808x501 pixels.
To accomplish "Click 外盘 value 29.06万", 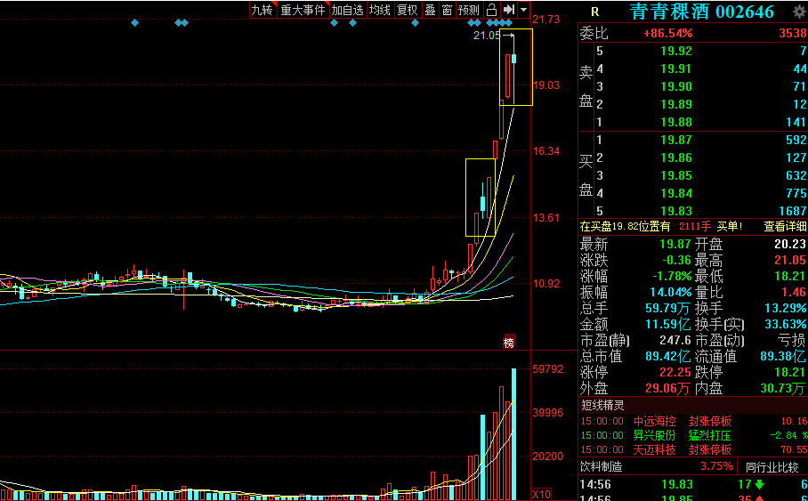I will pyautogui.click(x=667, y=388).
